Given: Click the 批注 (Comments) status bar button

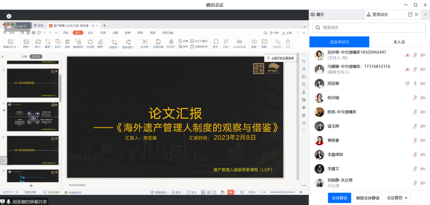Looking at the screenshot, I should coord(192,192).
